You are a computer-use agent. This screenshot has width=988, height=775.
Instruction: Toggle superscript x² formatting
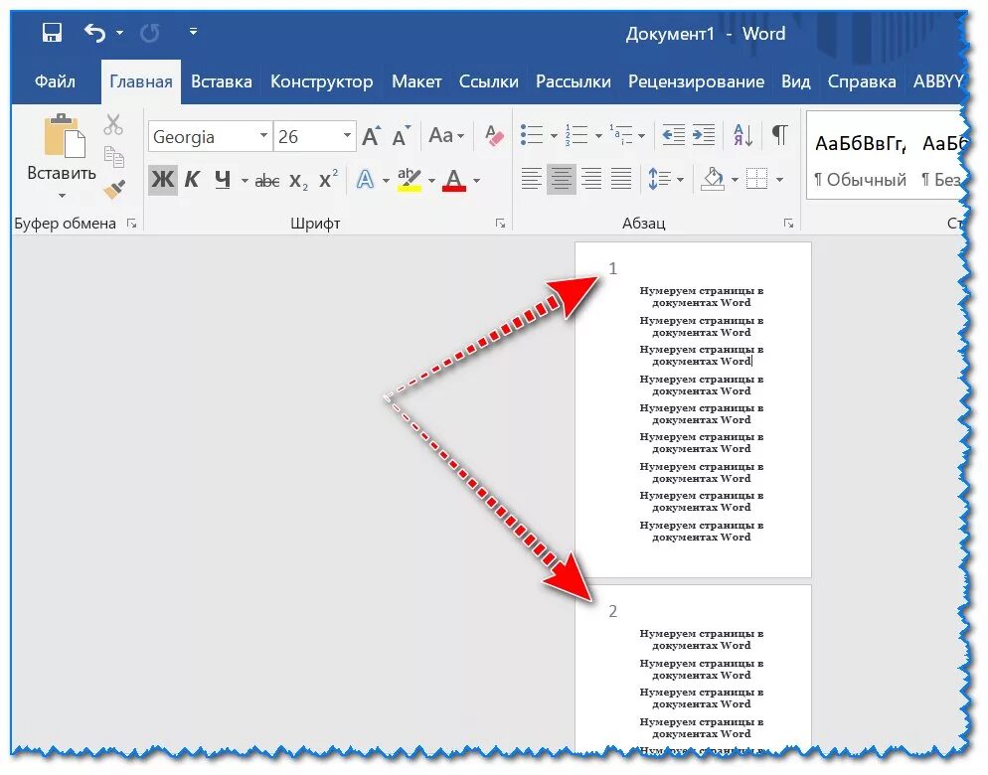point(328,180)
